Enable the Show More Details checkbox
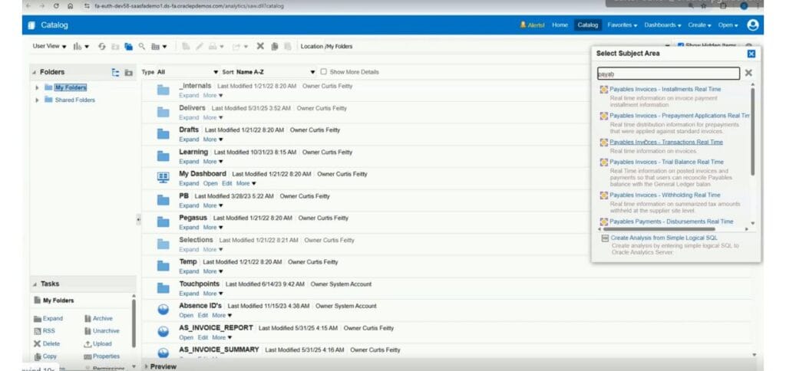This screenshot has height=371, width=786. (323, 71)
